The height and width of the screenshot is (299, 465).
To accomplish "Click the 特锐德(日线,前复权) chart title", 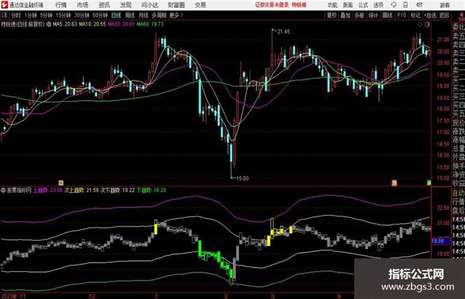I will [23, 24].
